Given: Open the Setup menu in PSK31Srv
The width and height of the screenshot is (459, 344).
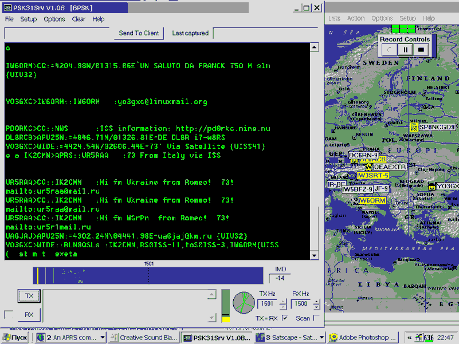Looking at the screenshot, I should tap(28, 19).
